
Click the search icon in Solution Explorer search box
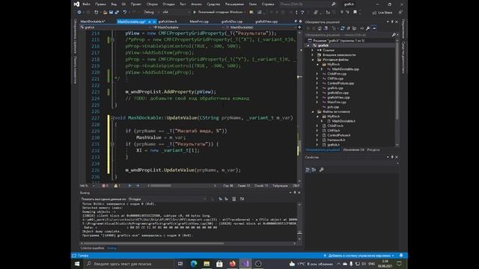tap(394, 35)
